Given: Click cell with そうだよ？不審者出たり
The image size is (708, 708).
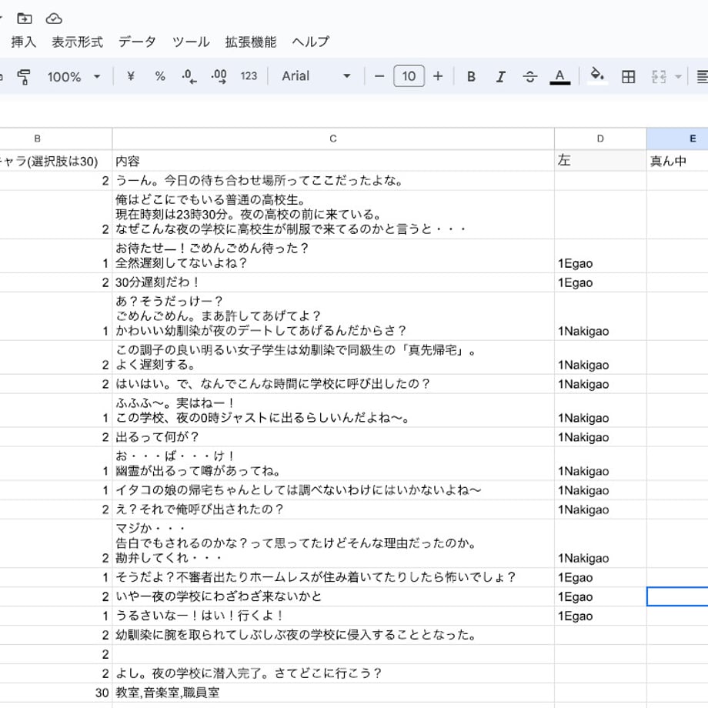Looking at the screenshot, I should click(x=333, y=577).
